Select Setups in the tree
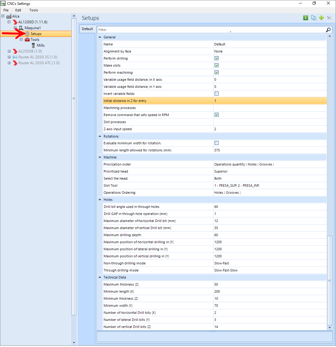336x347 pixels. tap(36, 34)
